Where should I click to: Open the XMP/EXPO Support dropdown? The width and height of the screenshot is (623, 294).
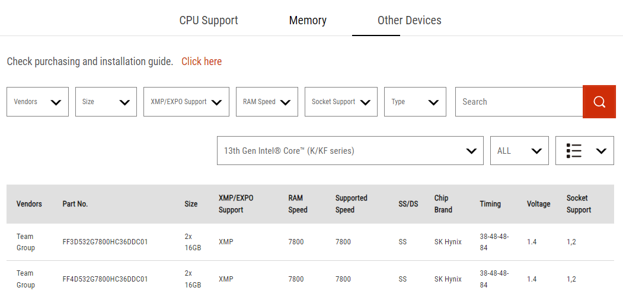(186, 102)
